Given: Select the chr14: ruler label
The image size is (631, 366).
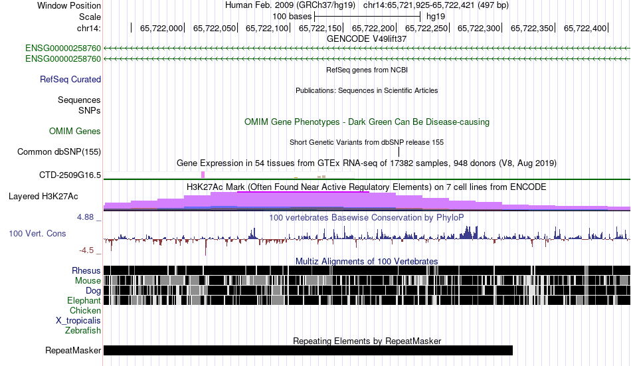Looking at the screenshot, I should click(x=88, y=28).
